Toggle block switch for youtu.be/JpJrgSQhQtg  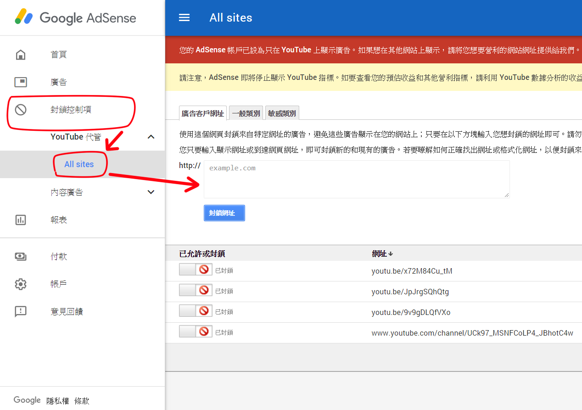(x=196, y=291)
